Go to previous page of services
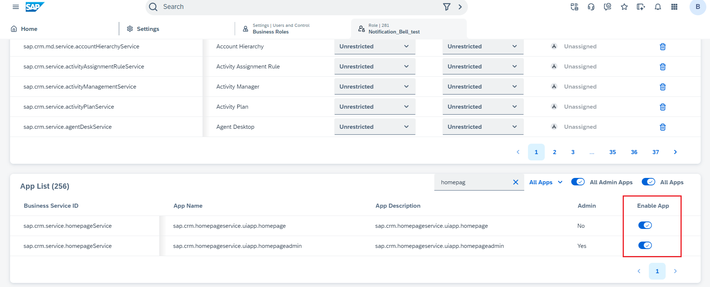The width and height of the screenshot is (710, 287). (x=518, y=152)
